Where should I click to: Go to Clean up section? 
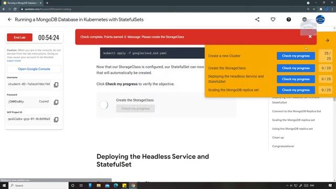(278, 138)
